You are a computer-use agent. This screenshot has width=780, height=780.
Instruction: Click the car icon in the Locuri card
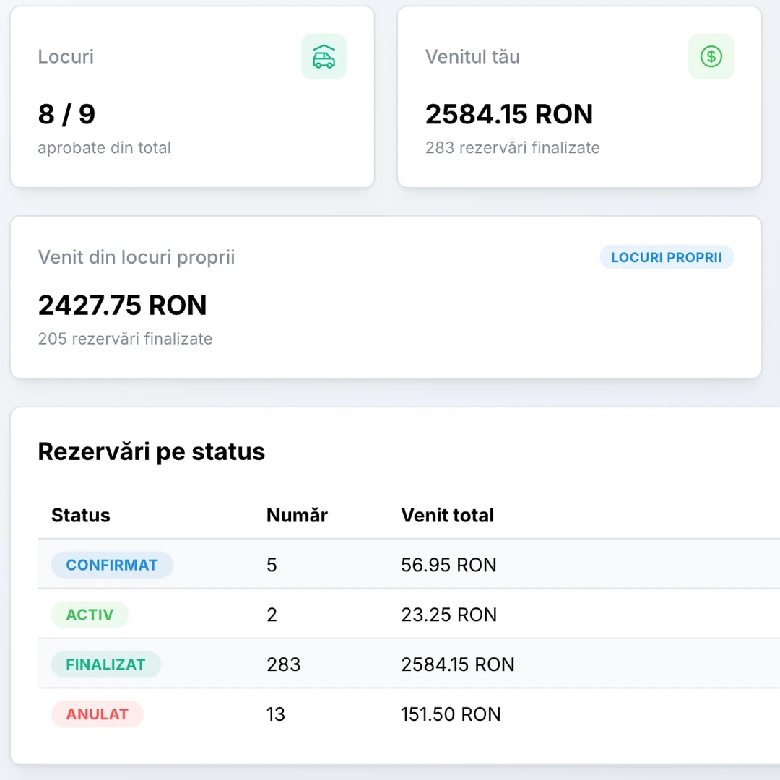[x=324, y=56]
